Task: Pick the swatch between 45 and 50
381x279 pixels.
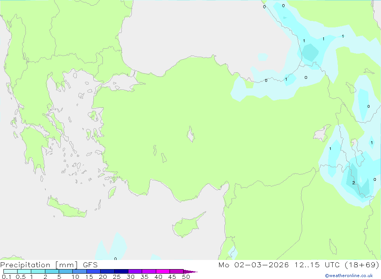Action: (177, 271)
